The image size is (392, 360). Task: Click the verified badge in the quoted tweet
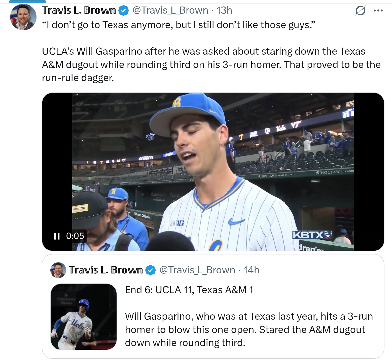pyautogui.click(x=151, y=270)
